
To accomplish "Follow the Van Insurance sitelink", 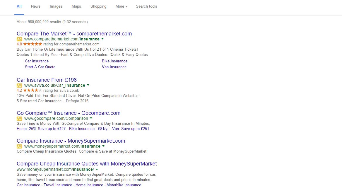I will point(114,67).
